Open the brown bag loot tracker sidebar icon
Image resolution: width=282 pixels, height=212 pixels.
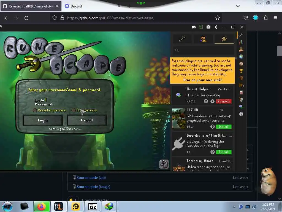pos(241,78)
